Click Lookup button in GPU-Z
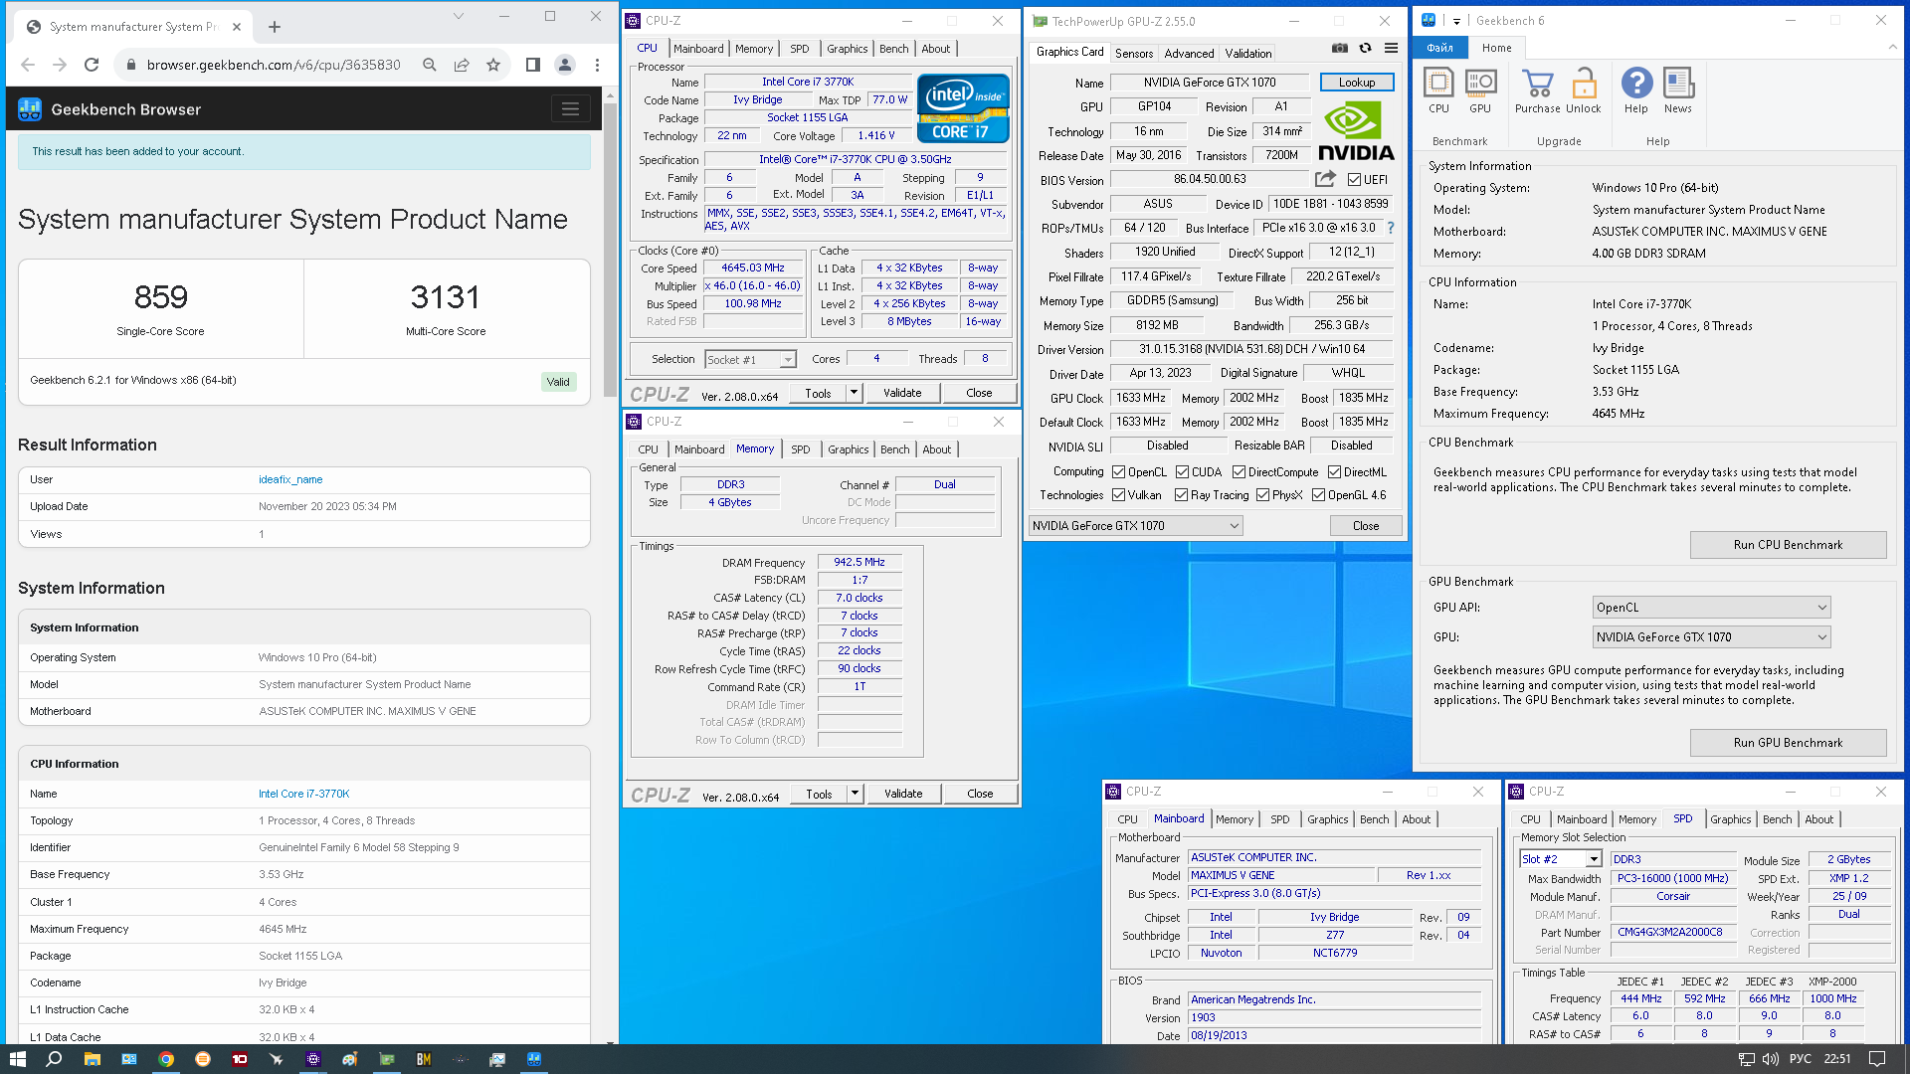 (x=1357, y=83)
